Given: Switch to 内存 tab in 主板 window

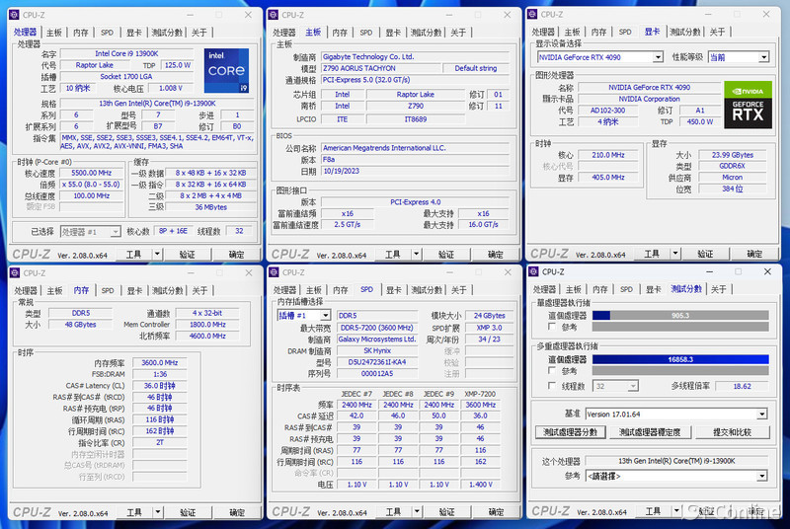Looking at the screenshot, I should click(x=340, y=33).
